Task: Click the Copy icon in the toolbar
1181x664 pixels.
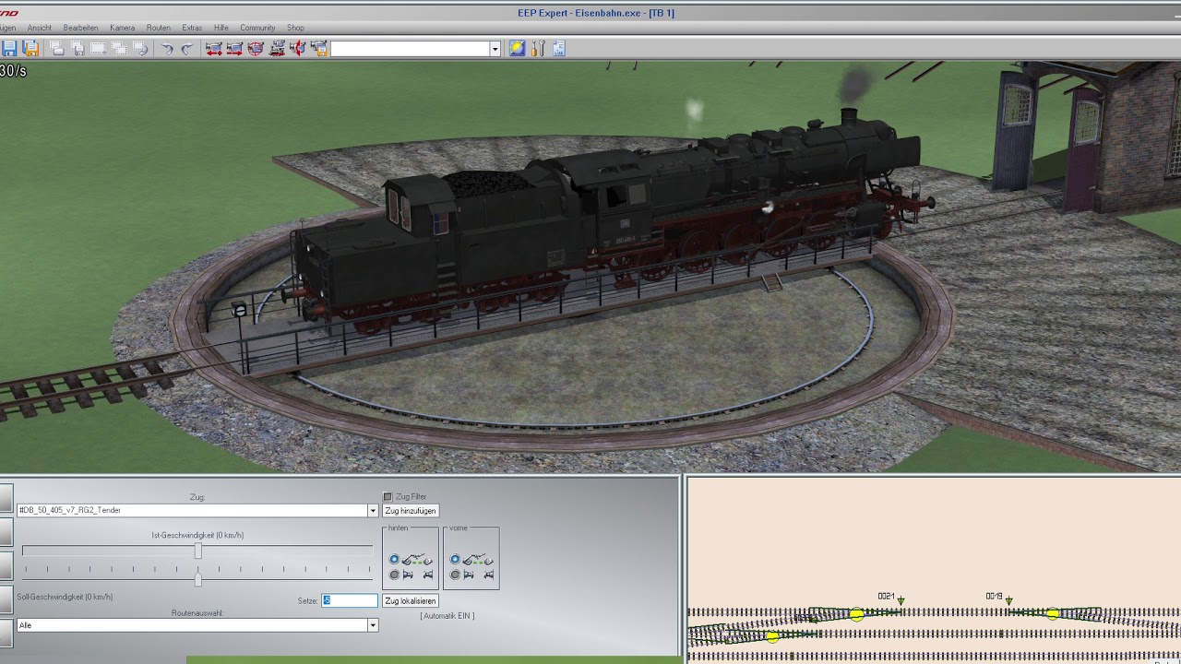Action: [57, 48]
